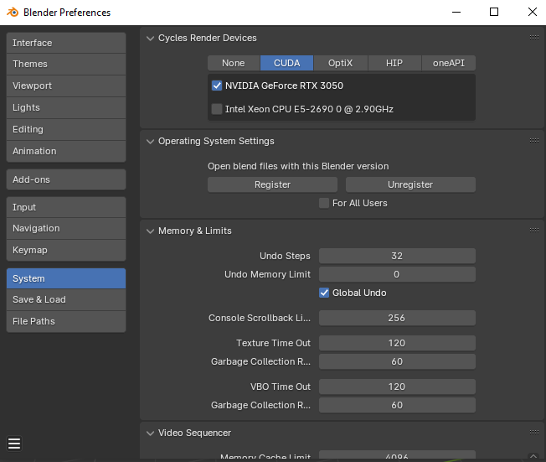Click the Console Scrollback Lines field

point(397,318)
